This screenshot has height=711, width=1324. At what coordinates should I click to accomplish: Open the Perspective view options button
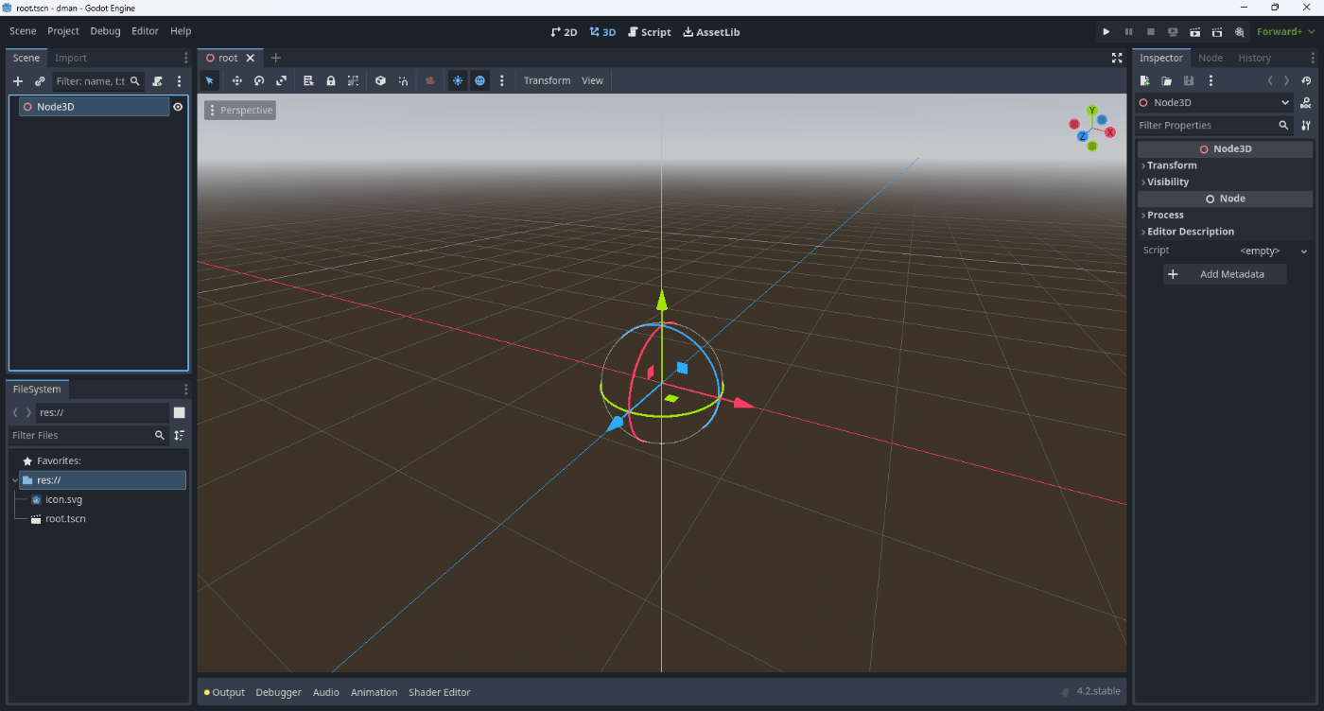240,111
